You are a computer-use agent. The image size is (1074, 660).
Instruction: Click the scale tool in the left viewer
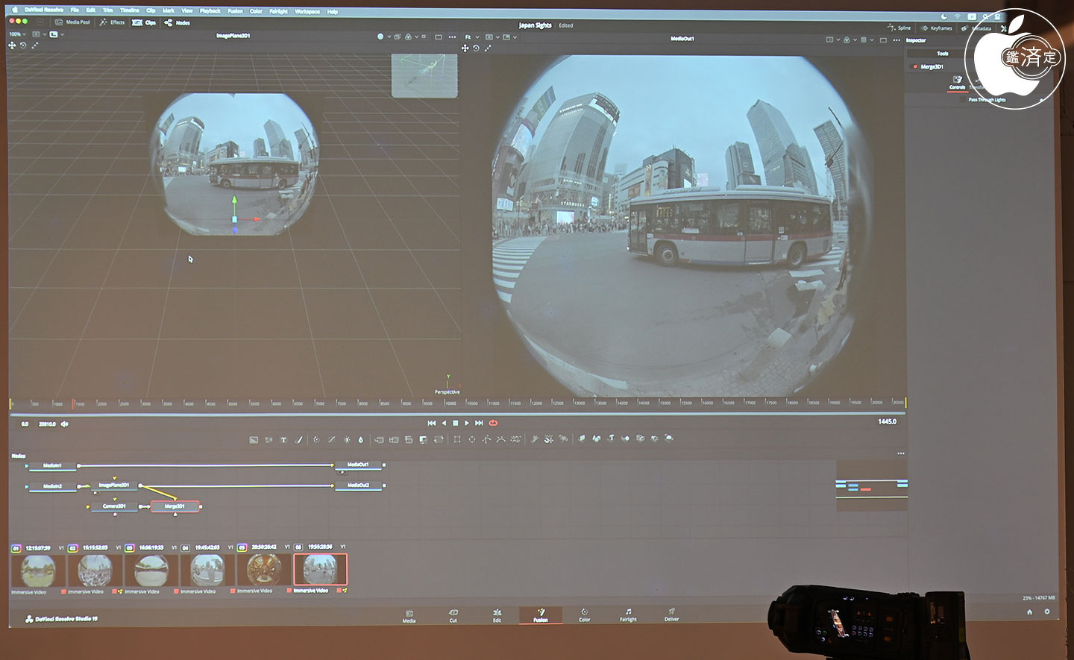34,45
